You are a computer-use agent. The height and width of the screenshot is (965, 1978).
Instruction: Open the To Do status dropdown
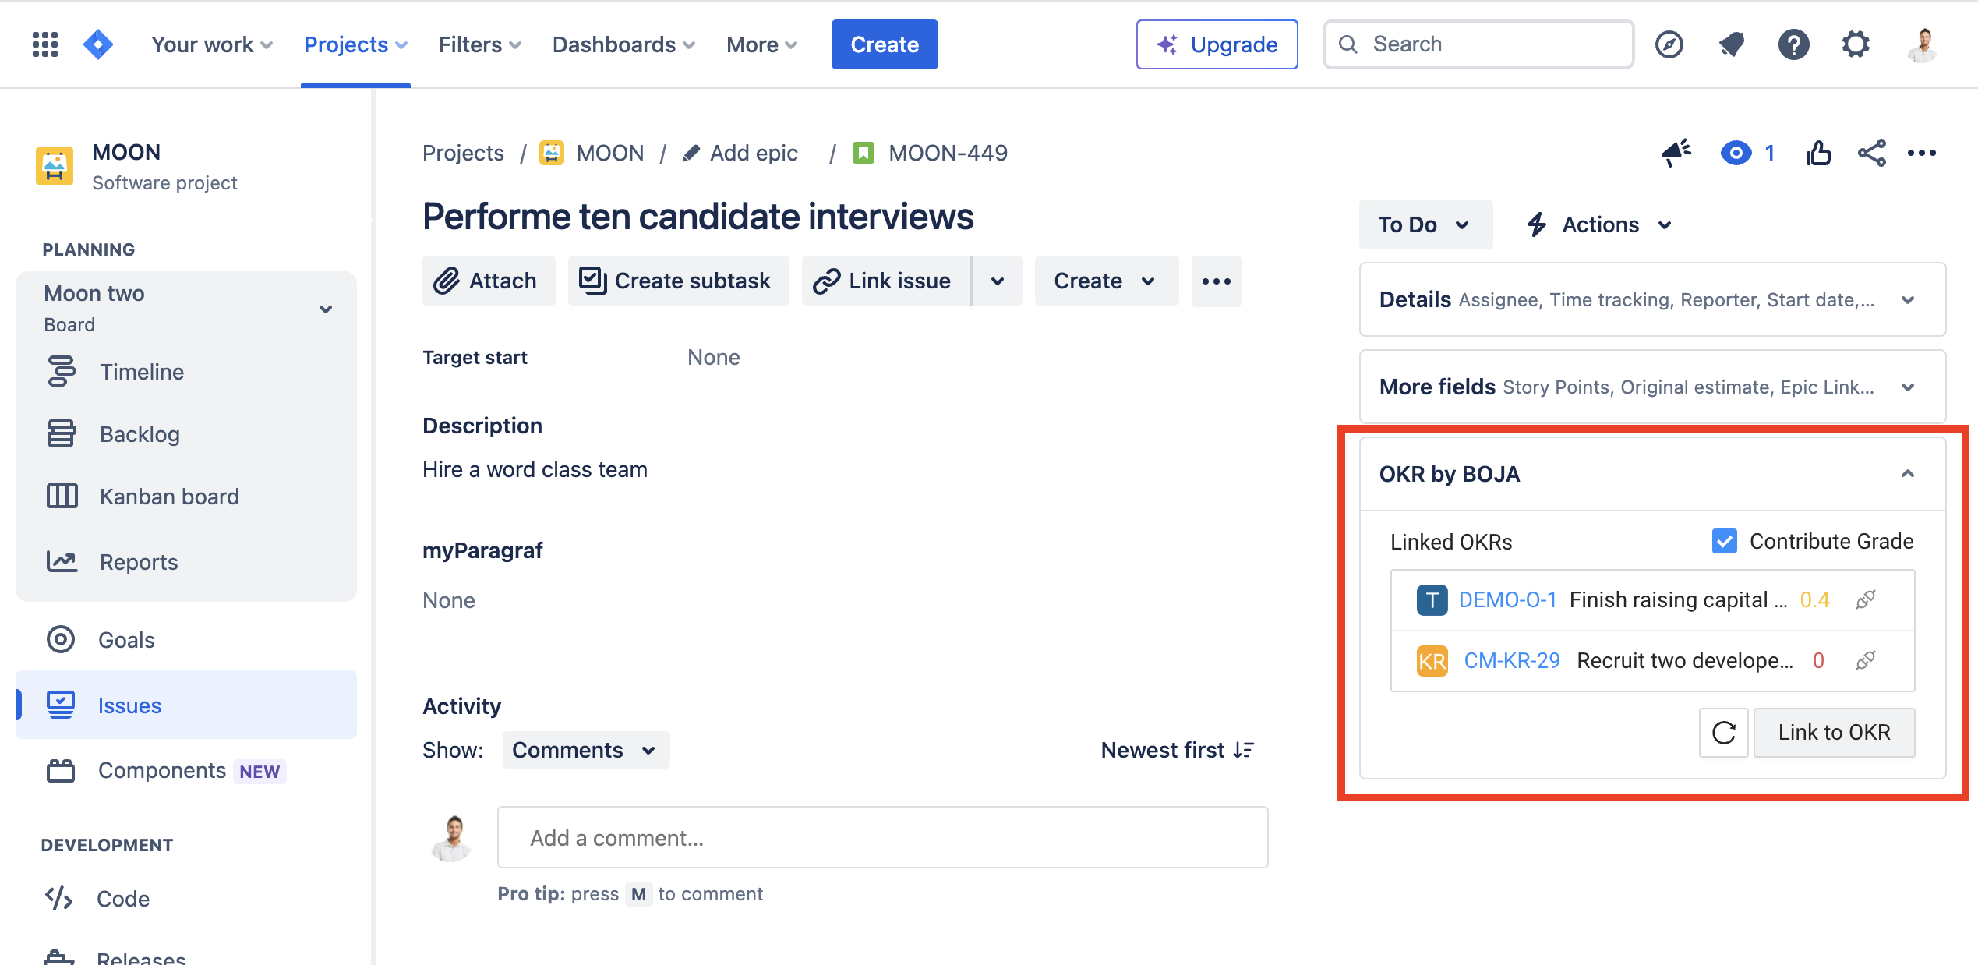click(1425, 224)
